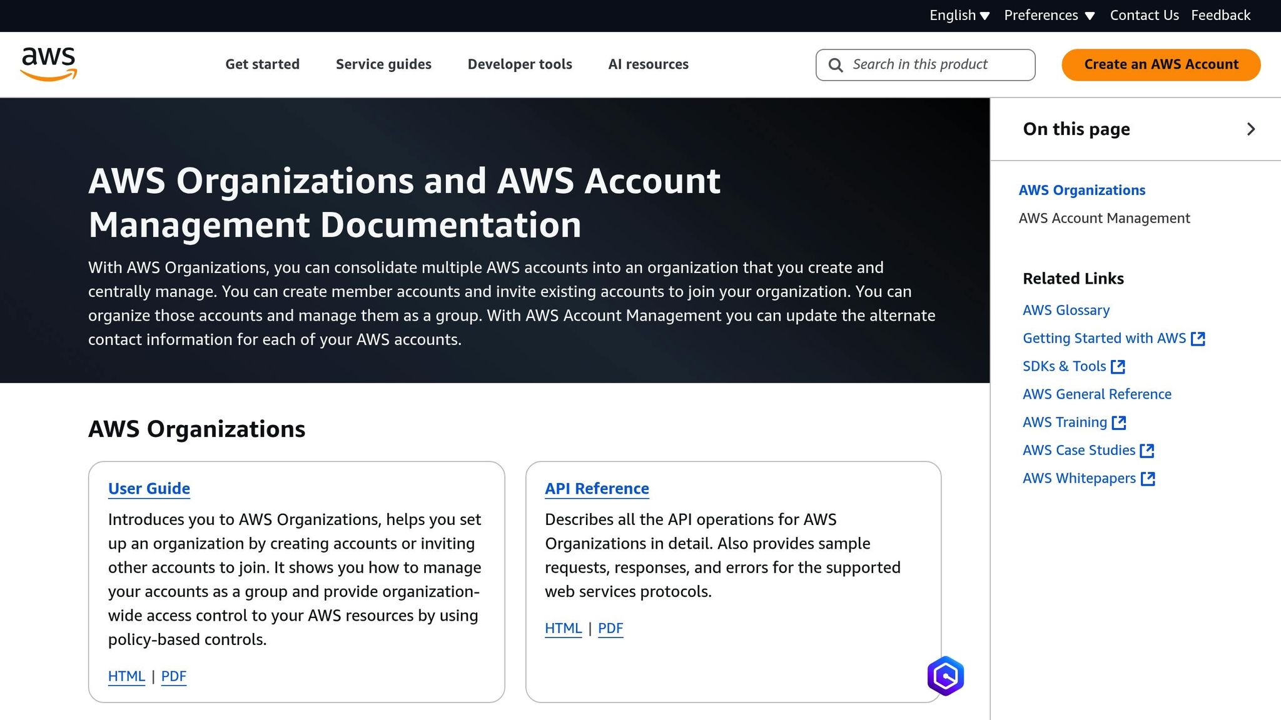The height and width of the screenshot is (720, 1281).
Task: Focus the Search in this product field
Action: click(925, 65)
